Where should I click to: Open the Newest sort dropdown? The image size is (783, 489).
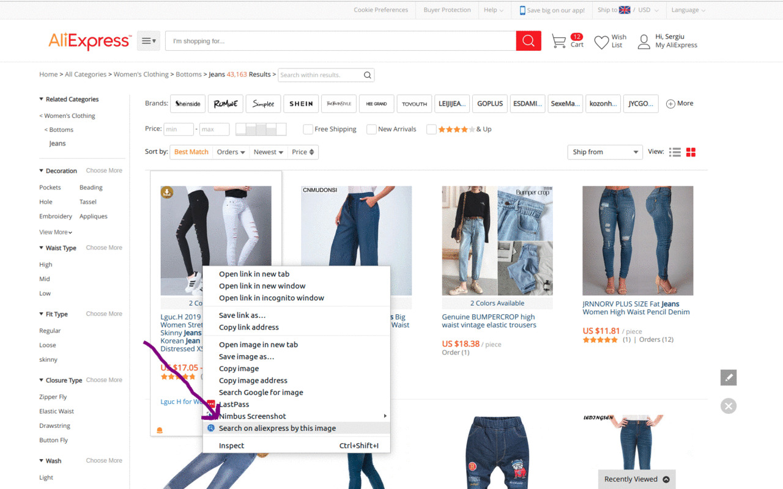click(x=269, y=152)
